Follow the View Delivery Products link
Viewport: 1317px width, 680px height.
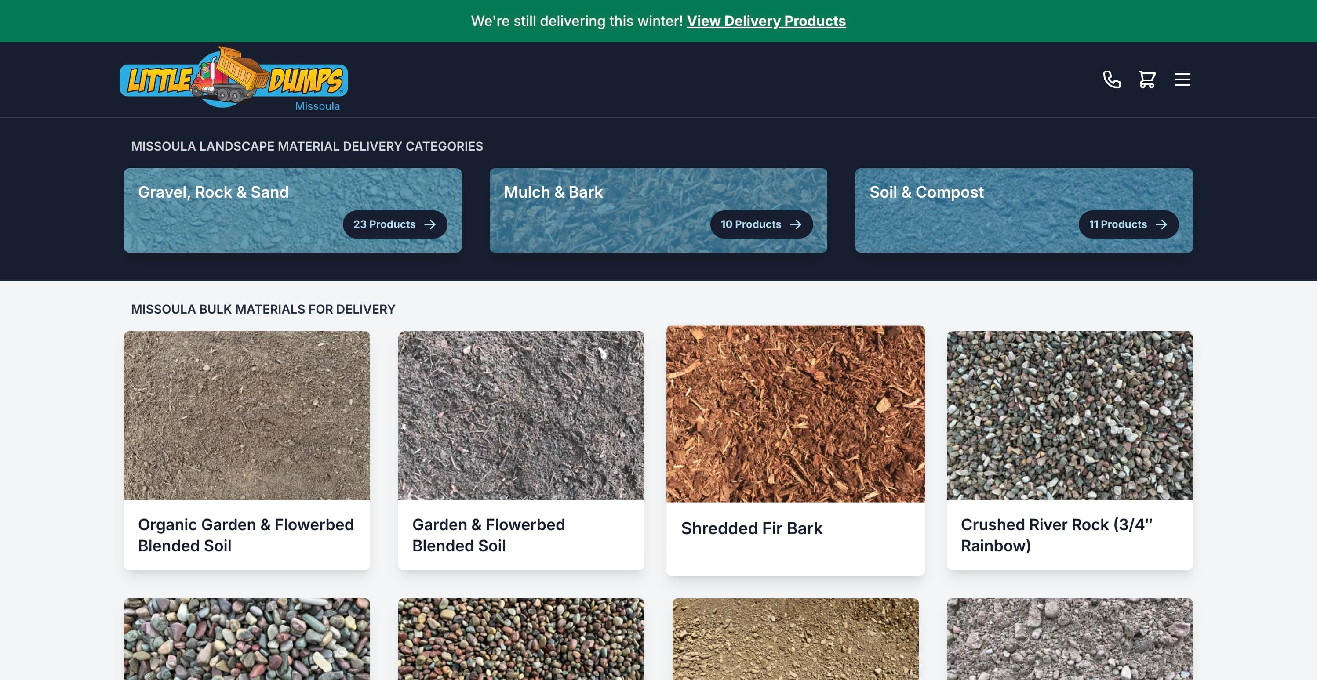point(766,21)
